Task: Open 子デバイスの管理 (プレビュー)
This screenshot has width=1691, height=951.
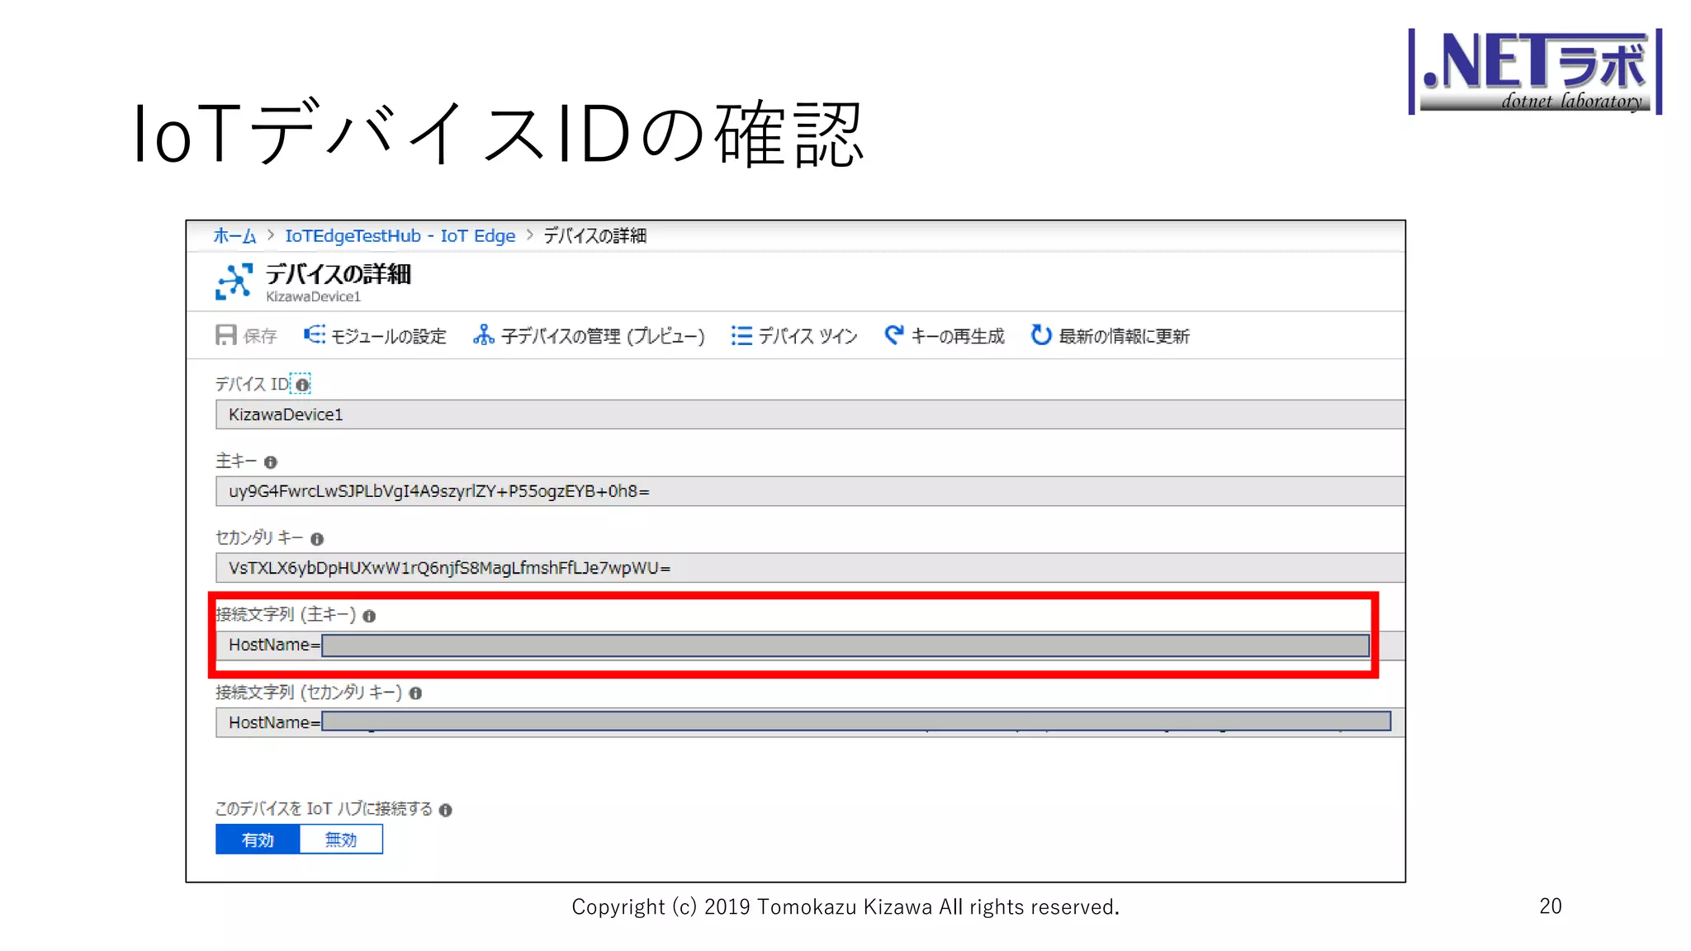Action: point(603,336)
